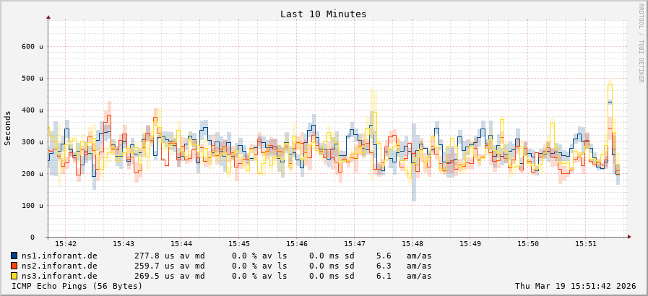Click the red arrow at x-axis right end
The height and width of the screenshot is (296, 648).
coord(628,237)
